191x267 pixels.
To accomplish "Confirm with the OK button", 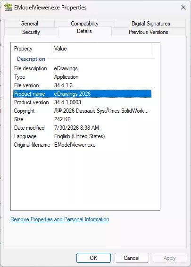I will click(x=93, y=258).
